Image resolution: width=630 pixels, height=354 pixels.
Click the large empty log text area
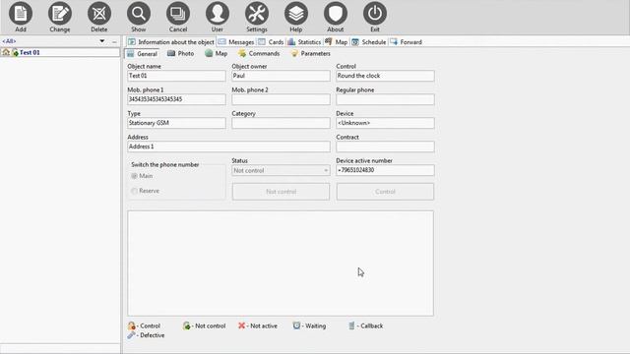tap(281, 264)
